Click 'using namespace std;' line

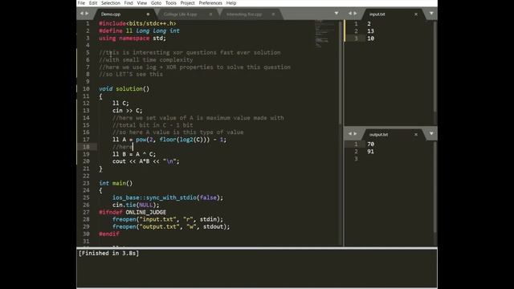pos(133,38)
